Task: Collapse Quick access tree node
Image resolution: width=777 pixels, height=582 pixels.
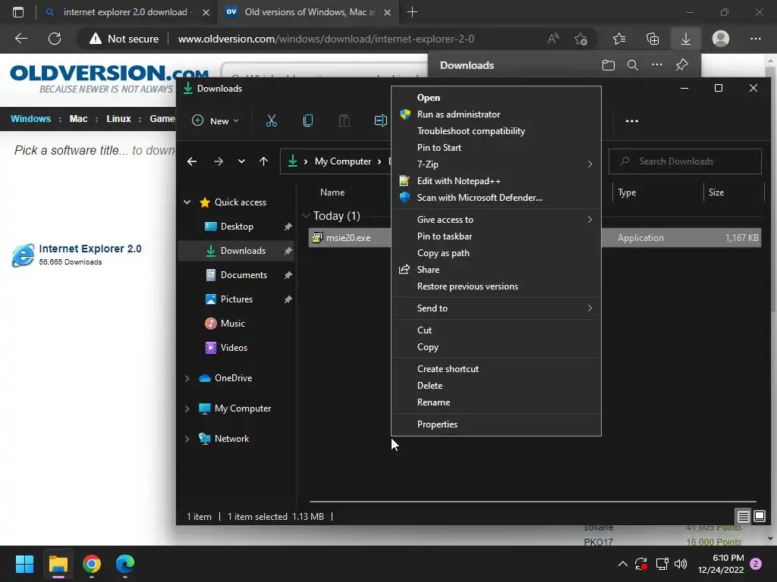Action: click(187, 202)
